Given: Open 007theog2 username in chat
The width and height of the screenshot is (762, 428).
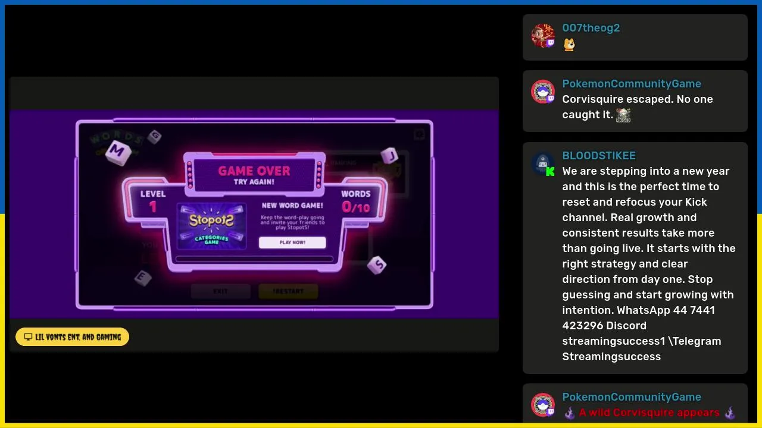Looking at the screenshot, I should (x=591, y=28).
